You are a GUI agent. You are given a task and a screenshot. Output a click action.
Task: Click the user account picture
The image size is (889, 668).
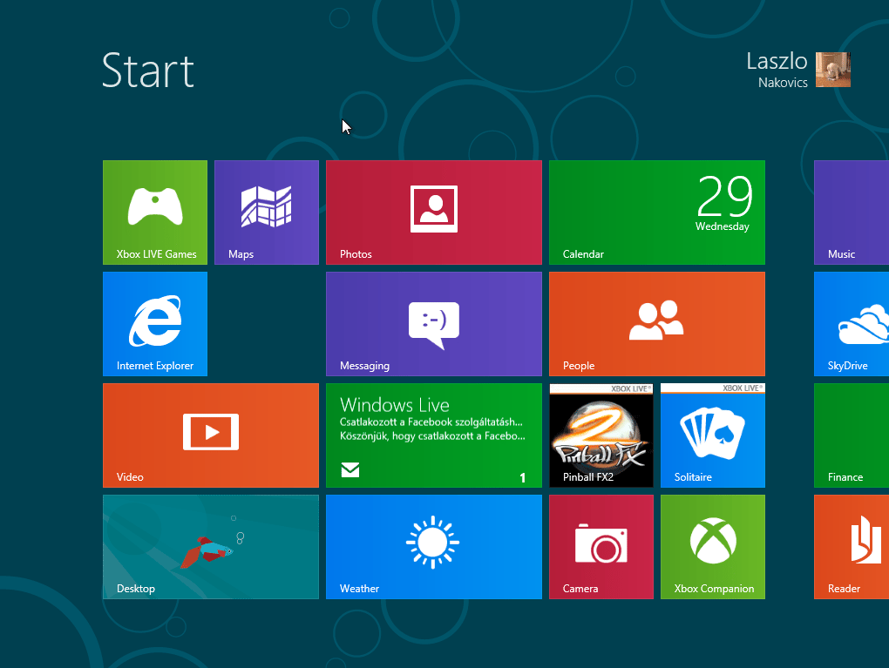click(833, 70)
